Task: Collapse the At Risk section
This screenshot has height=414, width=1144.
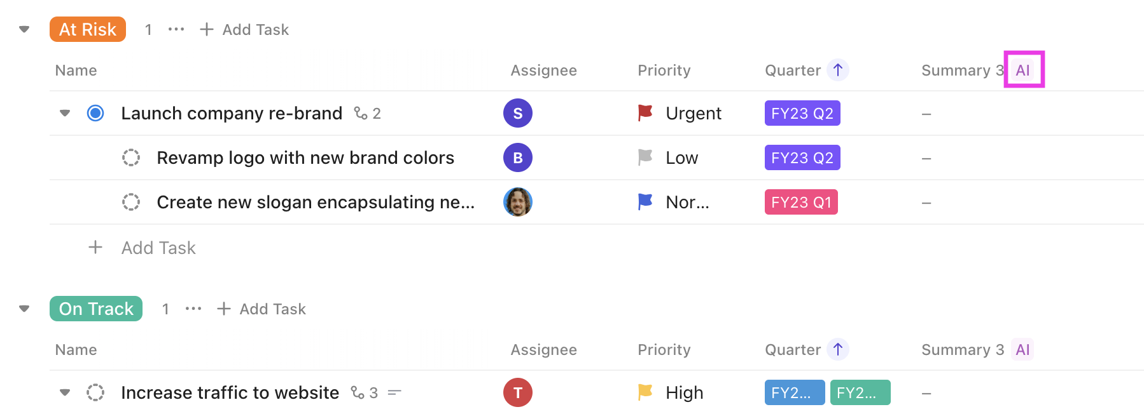Action: [x=23, y=29]
